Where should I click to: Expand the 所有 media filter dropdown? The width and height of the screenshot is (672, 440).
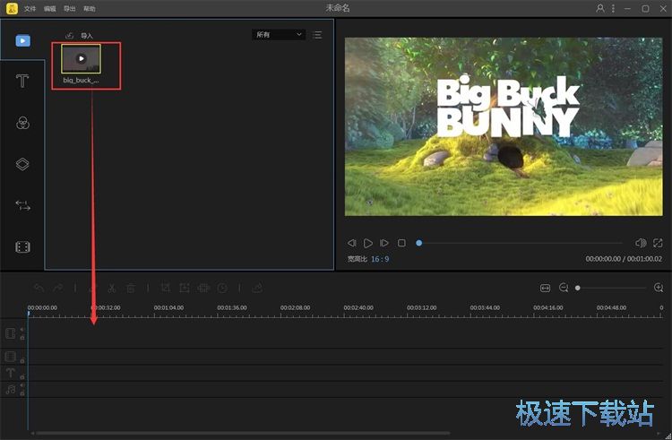(280, 35)
